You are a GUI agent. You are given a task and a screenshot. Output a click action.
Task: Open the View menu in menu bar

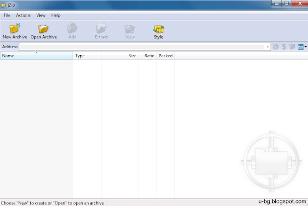click(x=41, y=15)
